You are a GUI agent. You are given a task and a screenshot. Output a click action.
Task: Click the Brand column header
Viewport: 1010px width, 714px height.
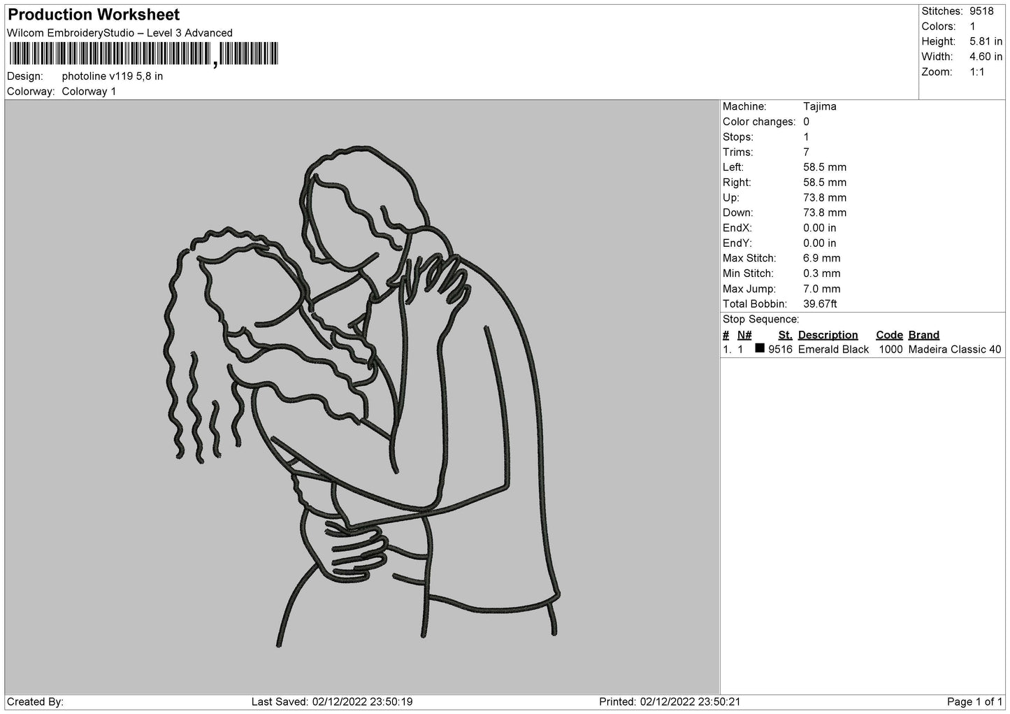923,335
